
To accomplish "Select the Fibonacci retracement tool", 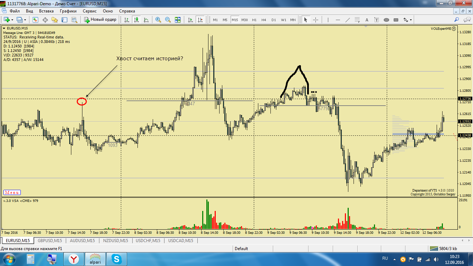I will click(x=357, y=20).
